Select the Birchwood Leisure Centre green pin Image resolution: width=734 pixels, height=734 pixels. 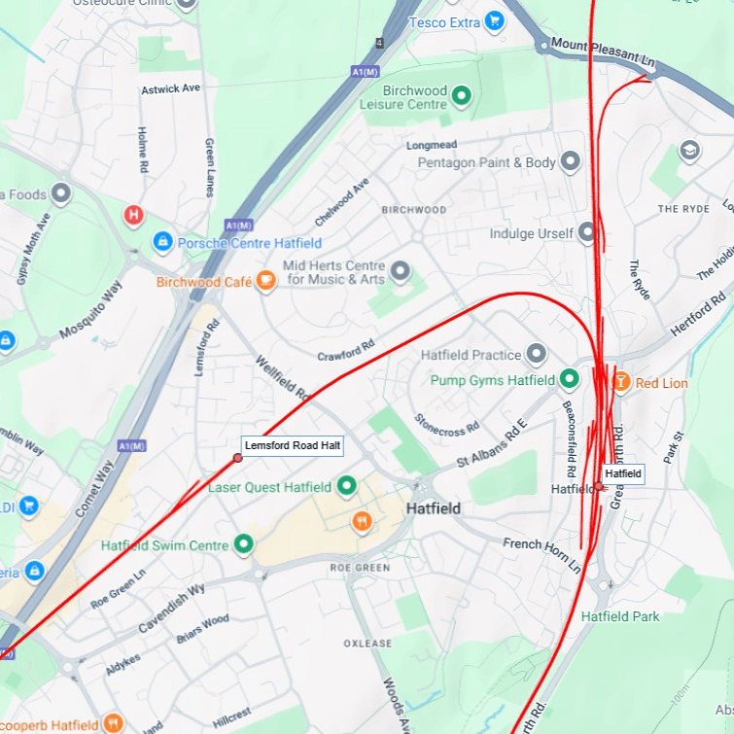(462, 97)
